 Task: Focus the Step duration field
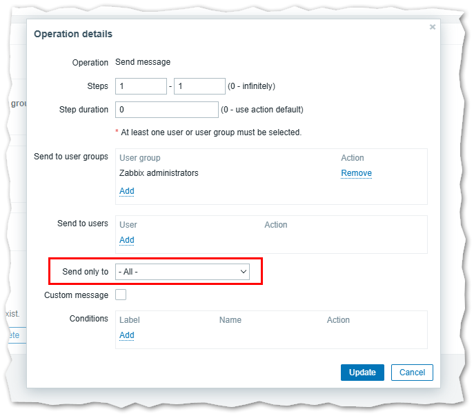click(x=167, y=110)
